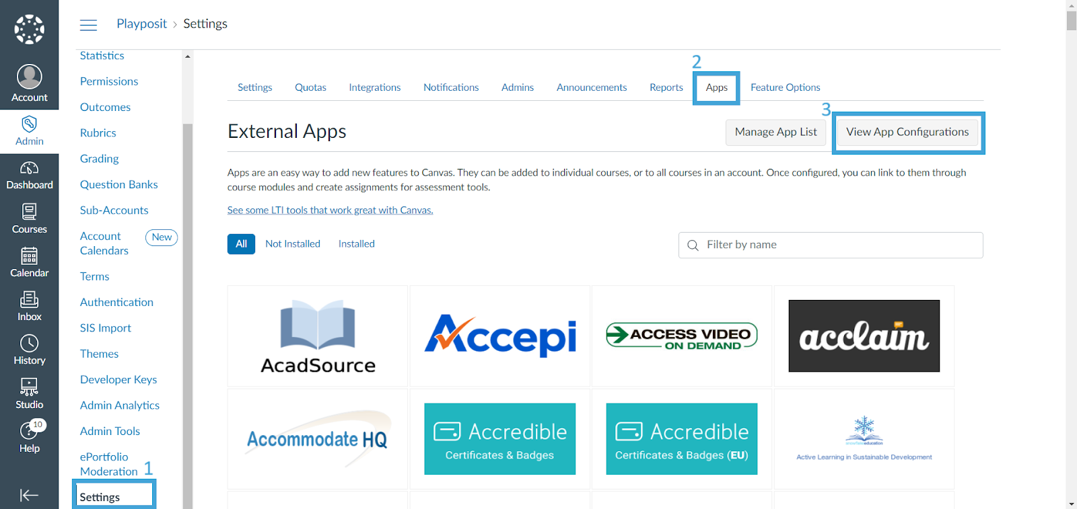Open the Calendar icon

[x=29, y=263]
